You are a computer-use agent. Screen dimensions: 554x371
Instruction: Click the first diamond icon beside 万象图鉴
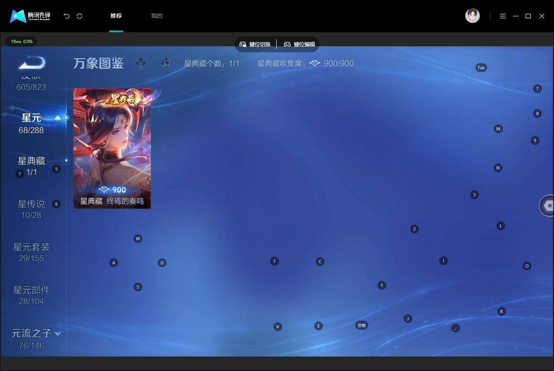(141, 63)
